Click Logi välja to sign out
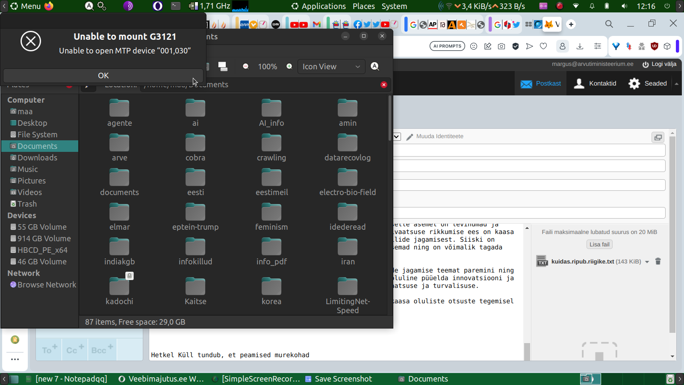684x385 pixels. tap(659, 64)
